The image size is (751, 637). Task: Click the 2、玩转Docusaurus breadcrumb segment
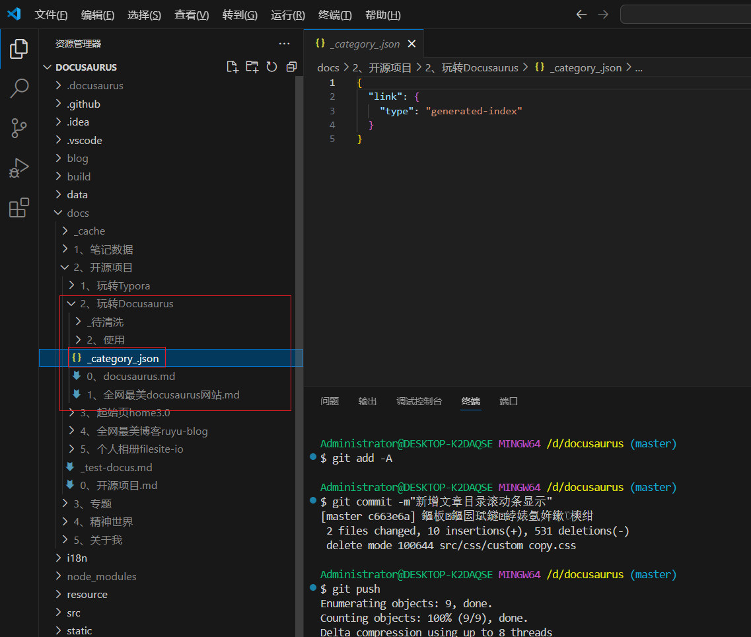[x=472, y=67]
